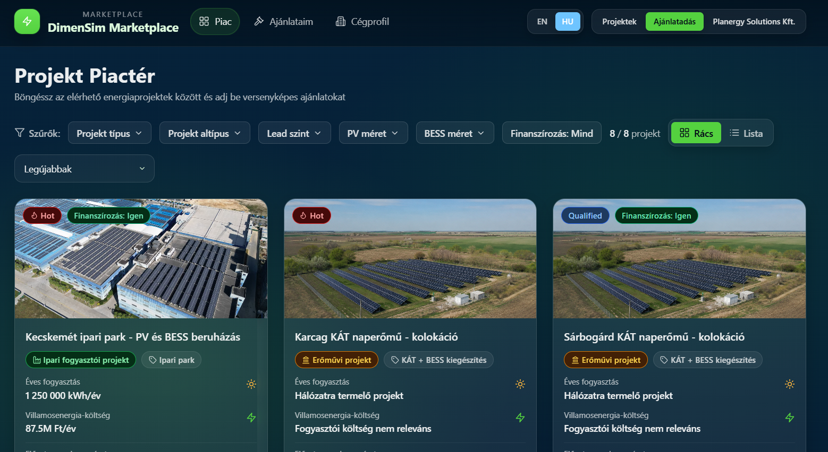Open the BESS méret filter dropdown
The height and width of the screenshot is (452, 828).
pos(455,133)
